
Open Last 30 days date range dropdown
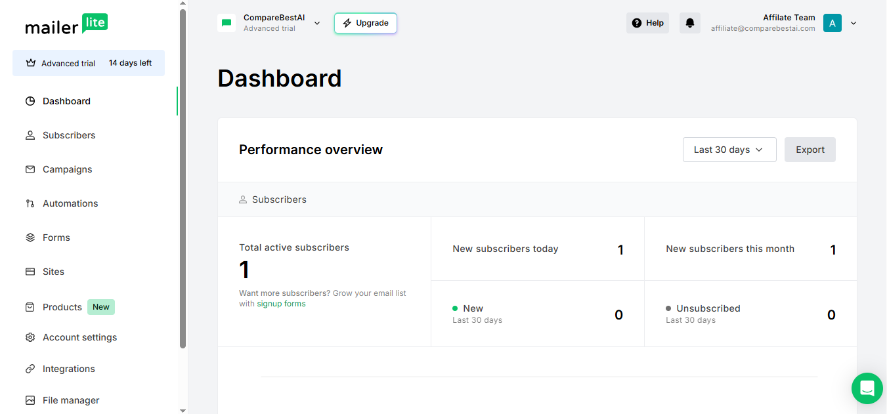pos(729,150)
